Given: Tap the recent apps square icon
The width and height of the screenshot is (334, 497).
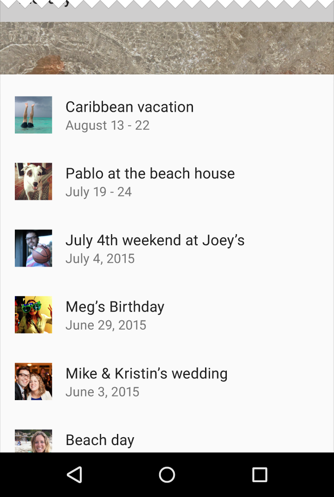Looking at the screenshot, I should tap(259, 474).
